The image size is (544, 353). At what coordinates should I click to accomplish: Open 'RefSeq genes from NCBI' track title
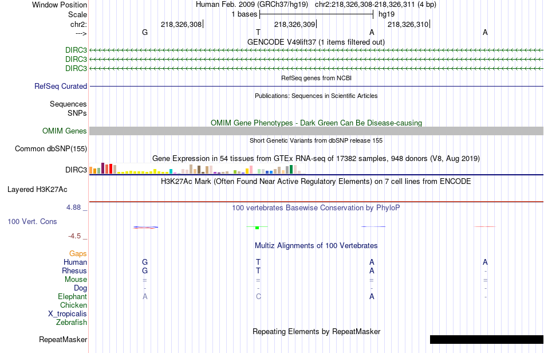pyautogui.click(x=316, y=78)
